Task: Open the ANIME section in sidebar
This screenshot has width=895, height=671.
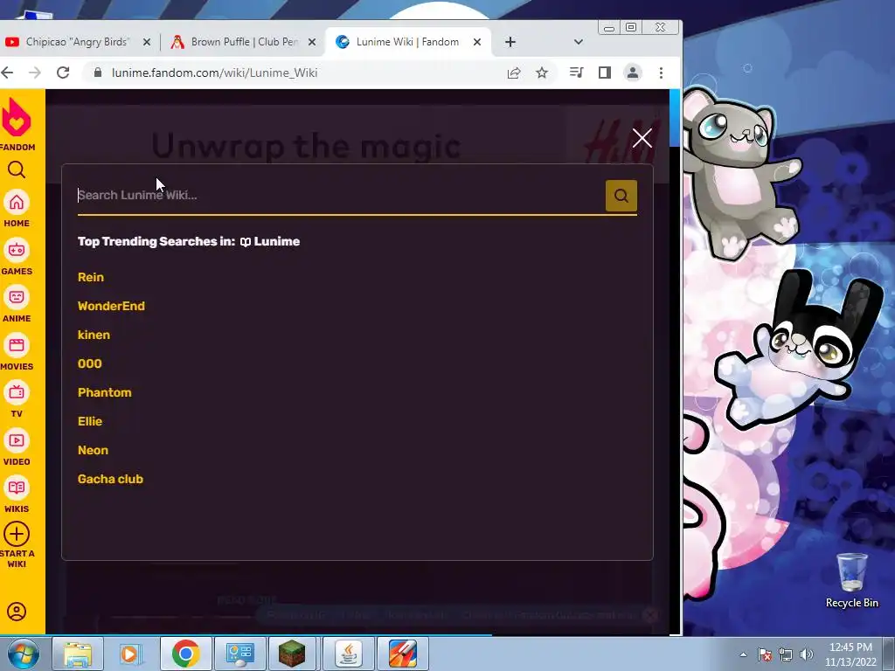Action: pos(17,304)
